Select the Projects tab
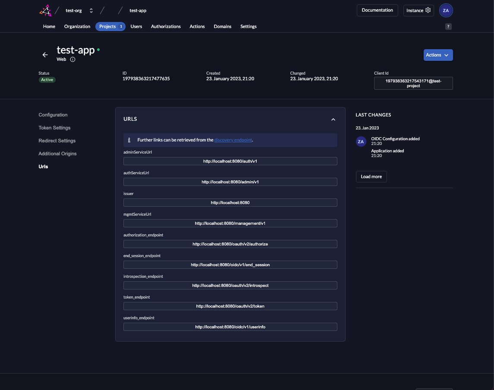The width and height of the screenshot is (494, 390). (x=110, y=26)
